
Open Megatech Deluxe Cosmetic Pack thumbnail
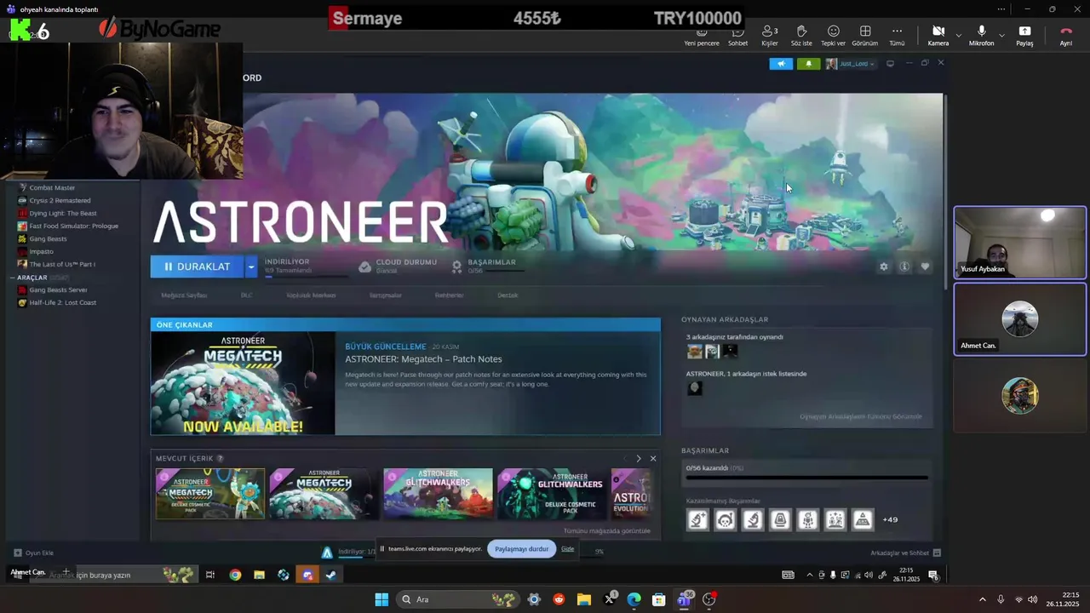(210, 494)
